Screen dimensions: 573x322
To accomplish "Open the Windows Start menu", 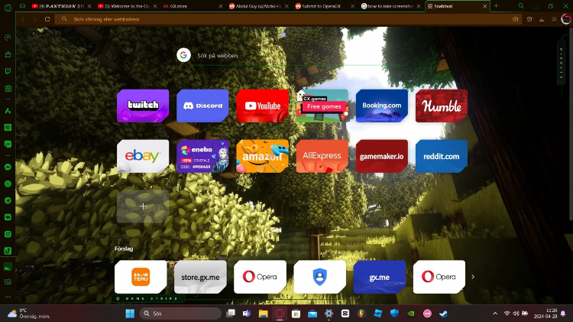I will click(x=130, y=314).
